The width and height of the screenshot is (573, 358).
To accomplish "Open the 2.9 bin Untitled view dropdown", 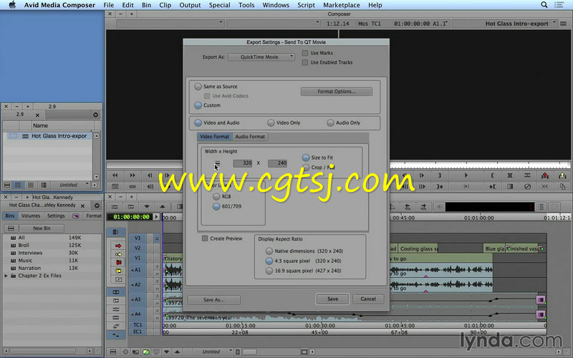I will pyautogui.click(x=70, y=185).
